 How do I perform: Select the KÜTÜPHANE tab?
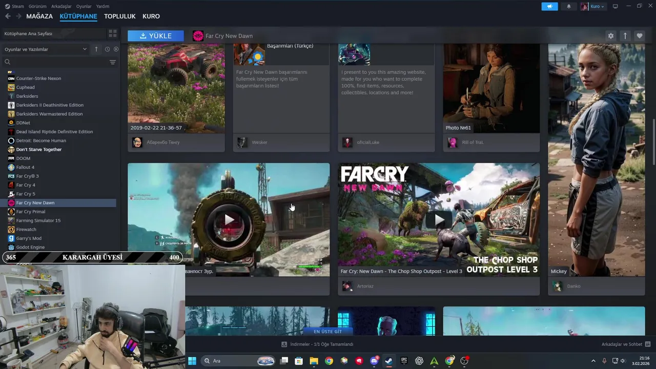click(x=78, y=16)
